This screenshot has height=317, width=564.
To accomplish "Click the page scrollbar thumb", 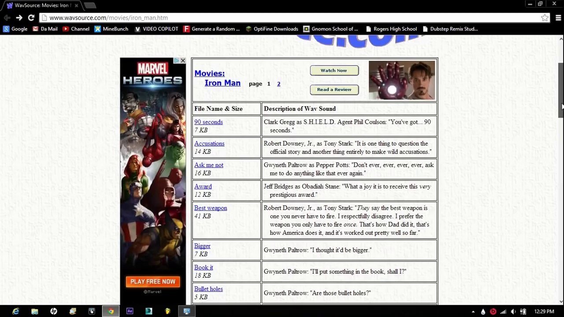I will (x=561, y=90).
